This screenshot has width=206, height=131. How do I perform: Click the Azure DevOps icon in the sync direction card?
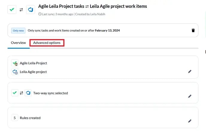coord(28,93)
